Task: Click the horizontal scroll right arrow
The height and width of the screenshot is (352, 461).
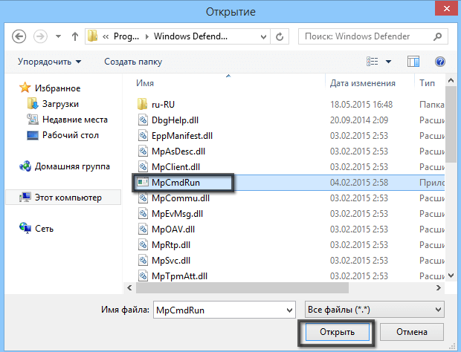Action: 439,287
